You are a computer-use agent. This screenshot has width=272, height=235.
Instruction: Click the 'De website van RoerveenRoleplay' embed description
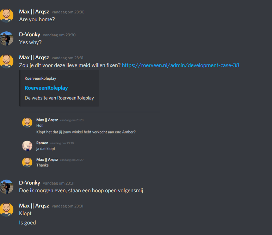[x=59, y=98]
